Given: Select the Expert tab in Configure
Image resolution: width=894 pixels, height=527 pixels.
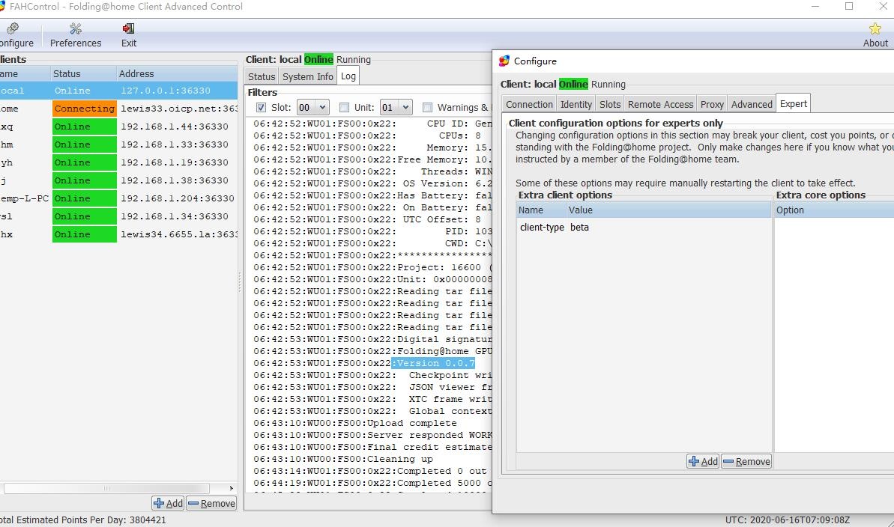Looking at the screenshot, I should click(x=793, y=104).
